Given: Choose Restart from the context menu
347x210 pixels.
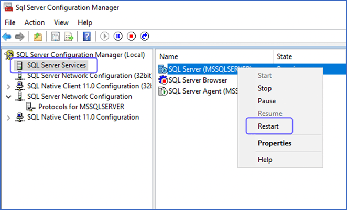Looking at the screenshot, I should coord(268,126).
